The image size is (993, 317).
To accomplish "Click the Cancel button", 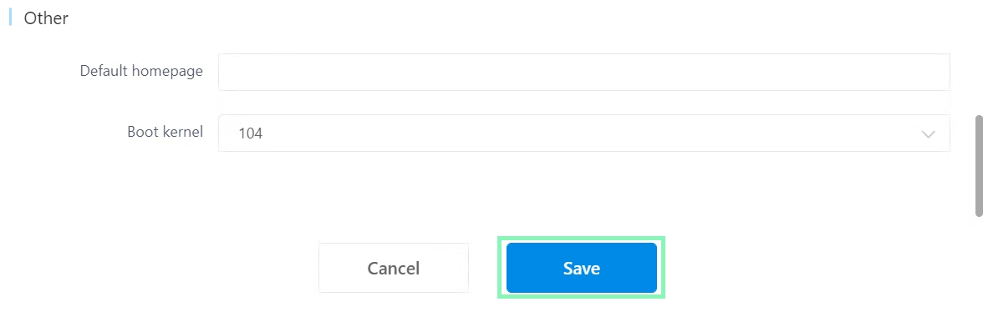I will point(394,268).
